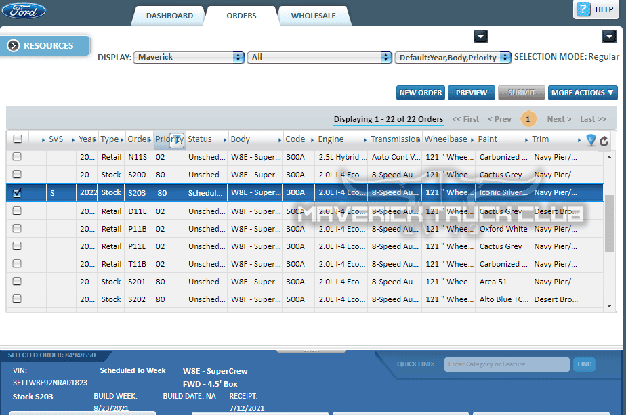Check the box for order N11S
Image resolution: width=626 pixels, height=415 pixels.
click(x=17, y=156)
